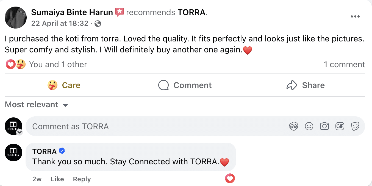This screenshot has width=372, height=186.
Task: Attach a photo using the camera icon
Action: 324,126
